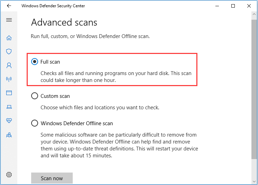Open Family options people icon
The height and width of the screenshot is (185, 258).
pos(9,135)
